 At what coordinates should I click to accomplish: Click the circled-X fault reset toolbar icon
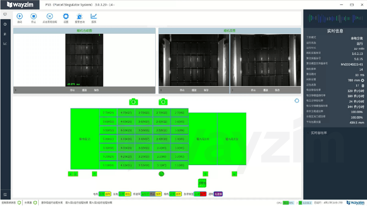(50, 16)
